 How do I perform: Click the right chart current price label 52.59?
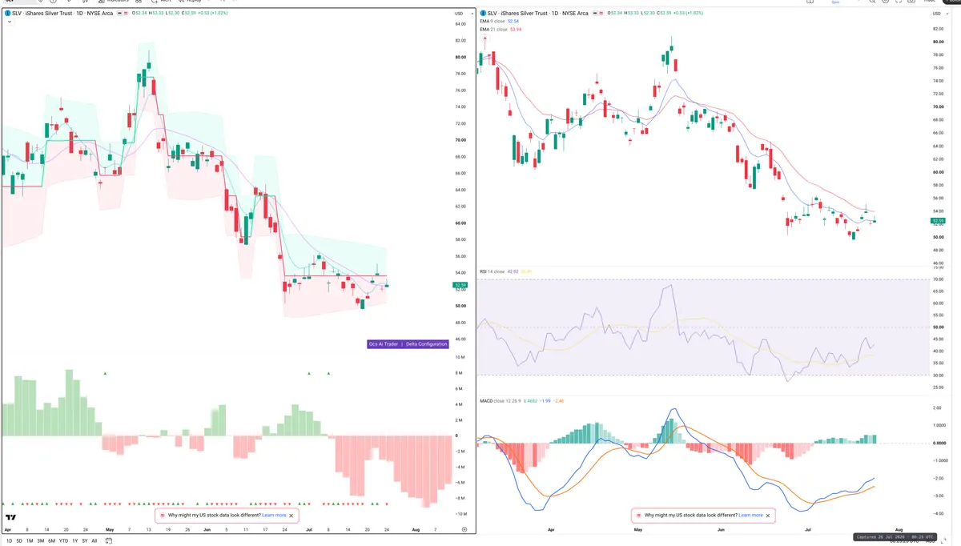click(x=938, y=220)
